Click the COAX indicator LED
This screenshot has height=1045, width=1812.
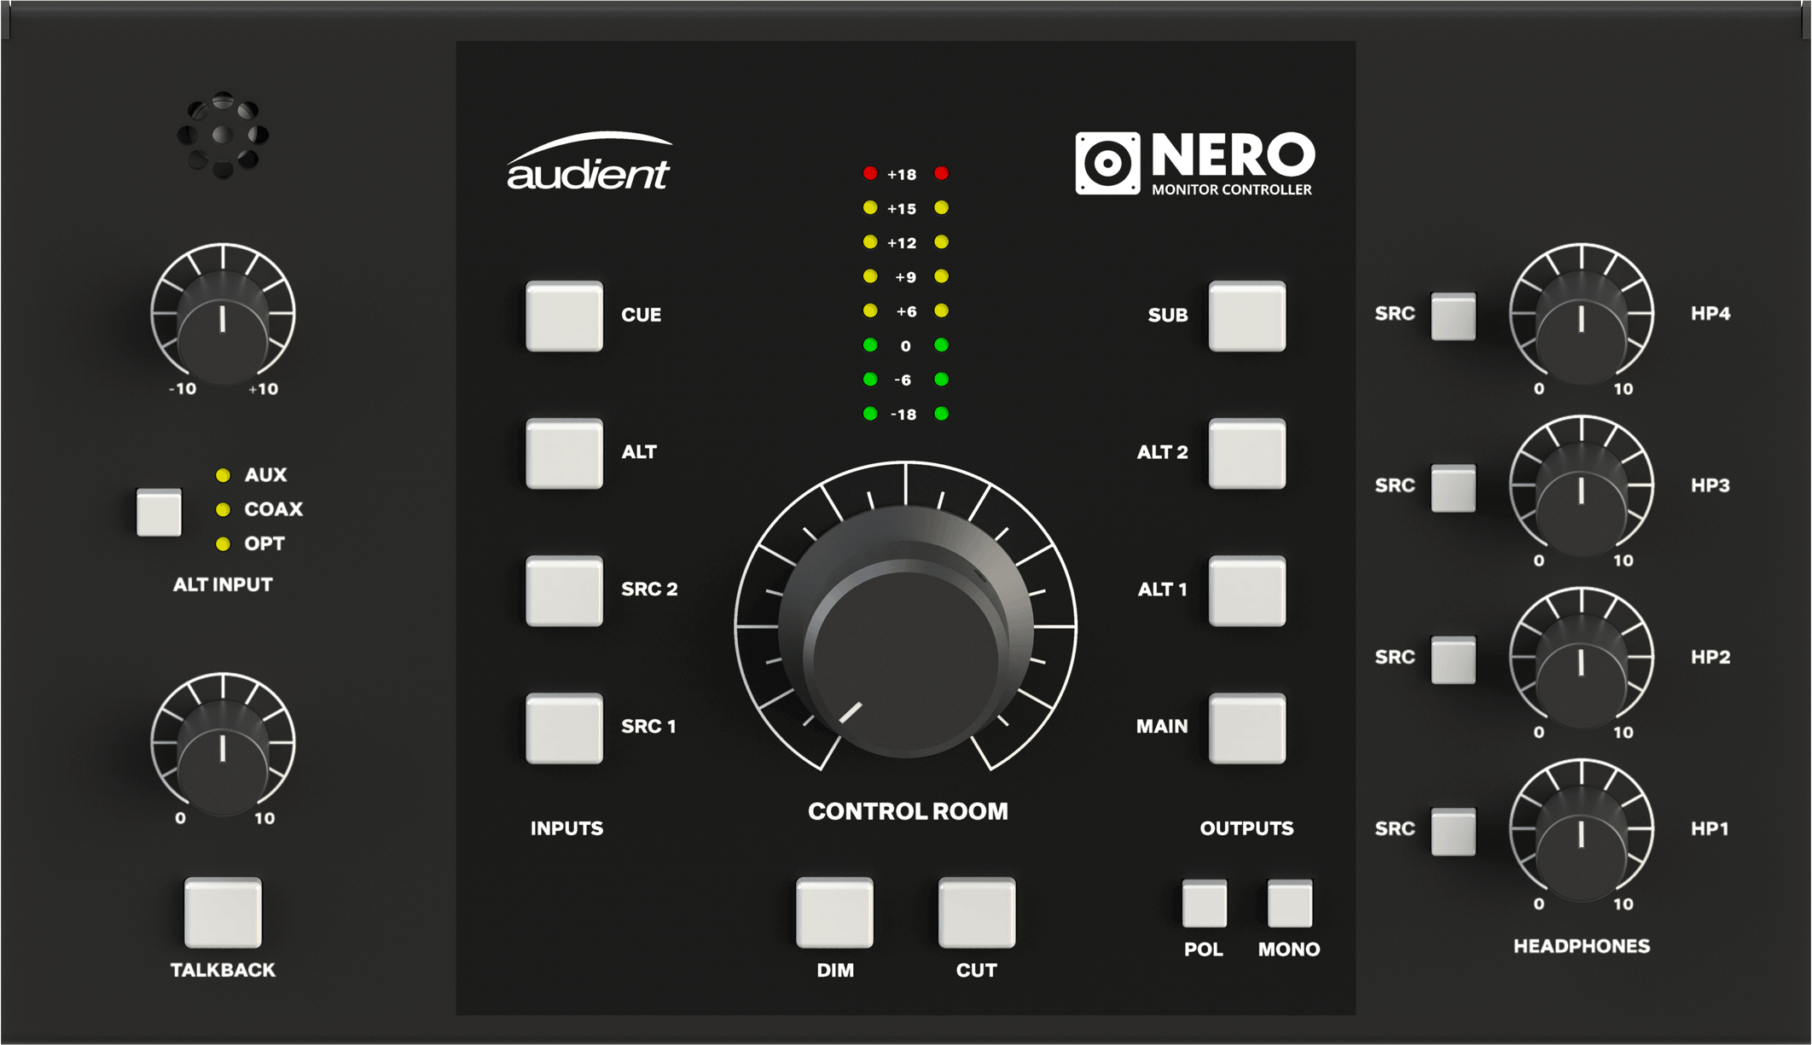coord(223,509)
